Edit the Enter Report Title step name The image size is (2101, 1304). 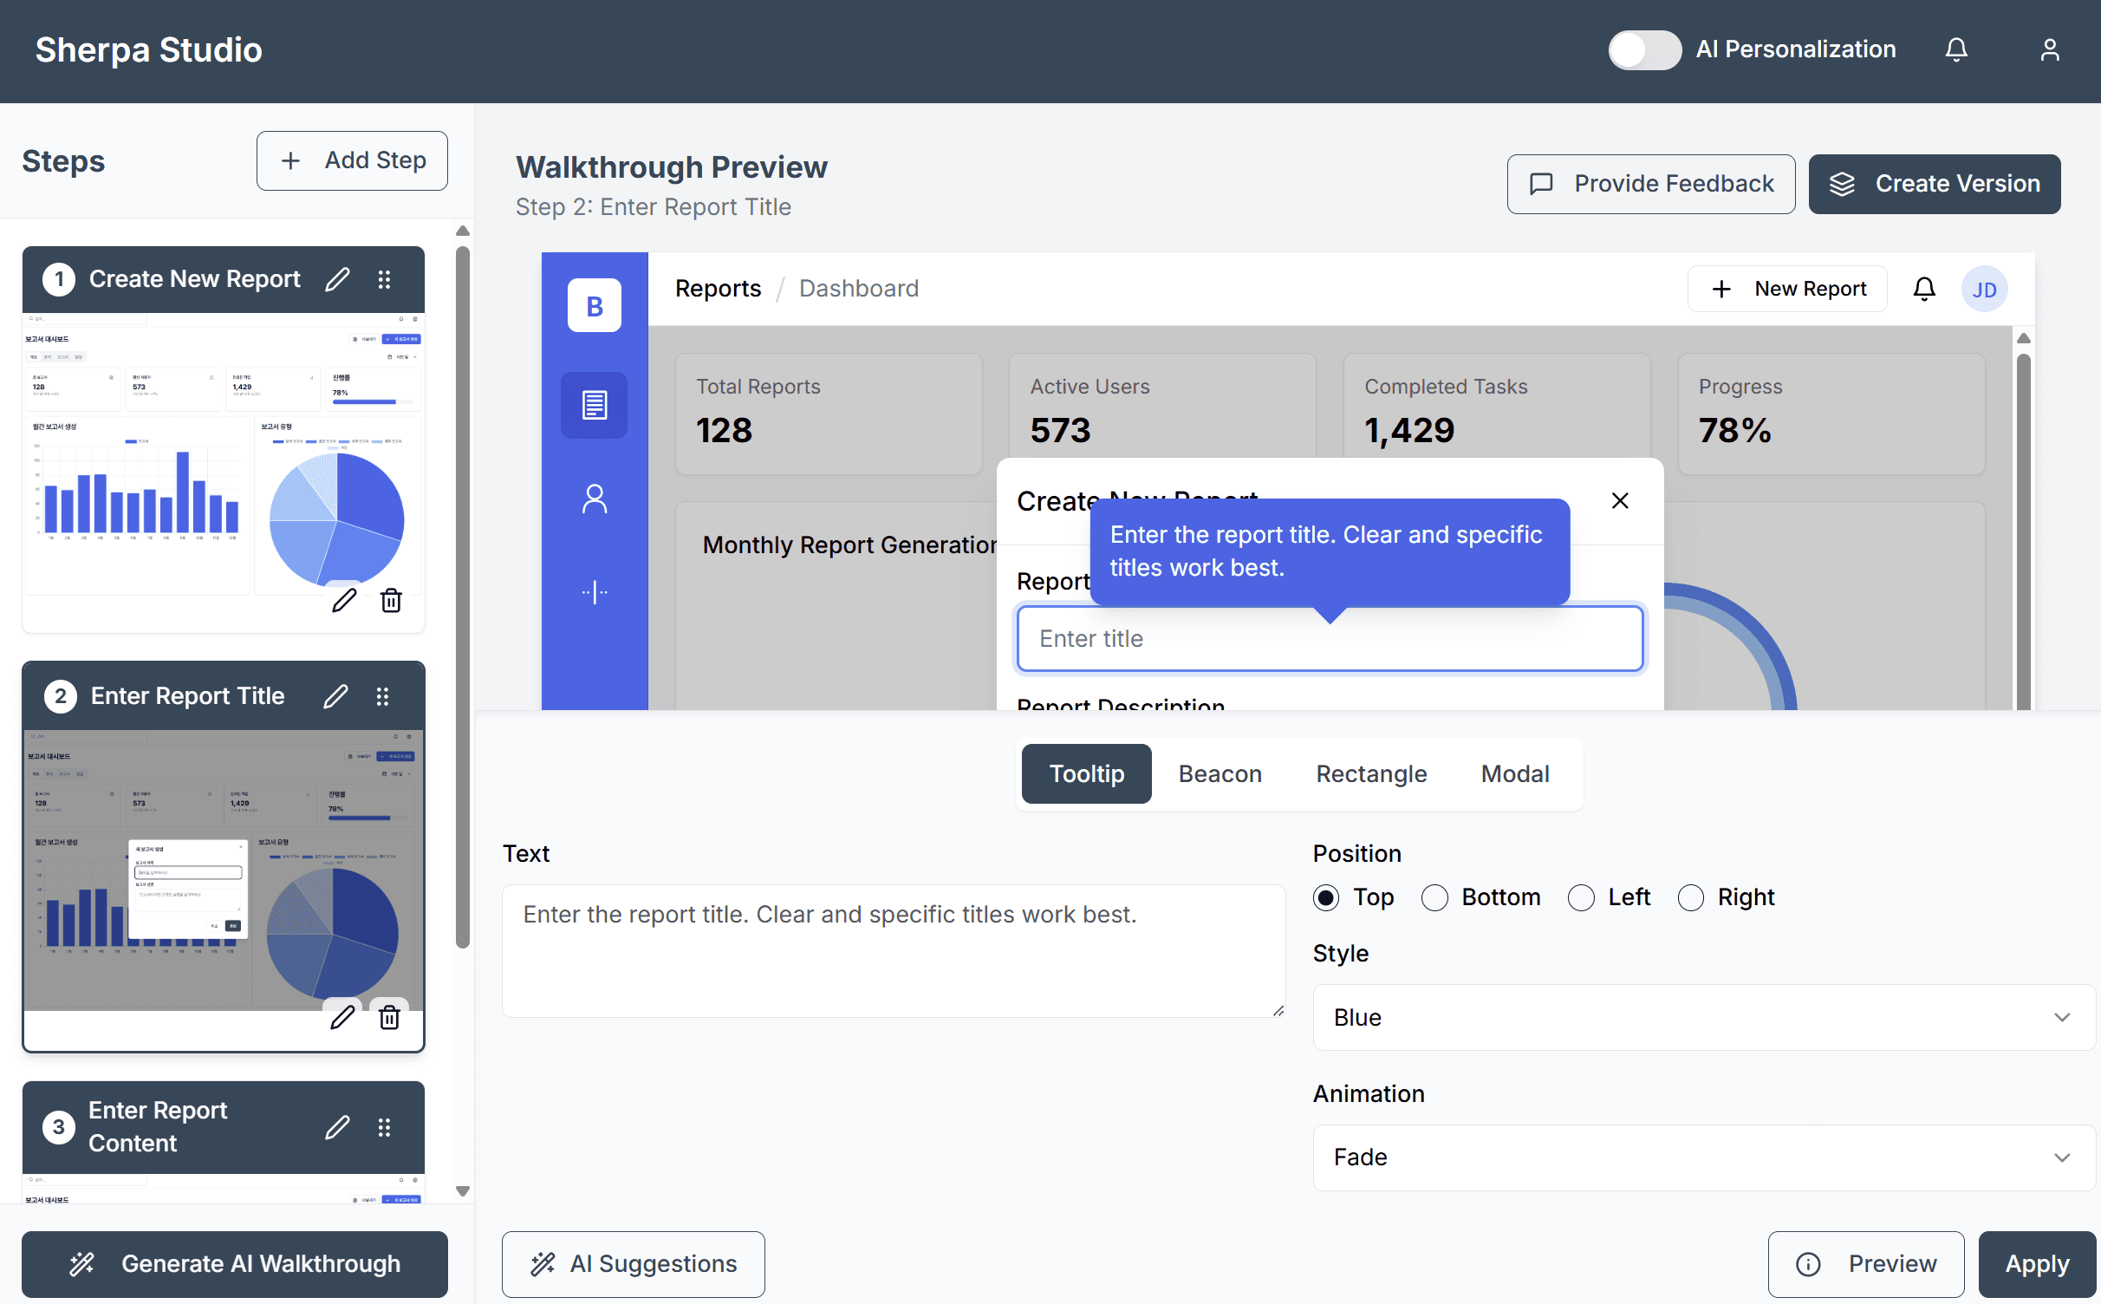(x=335, y=696)
